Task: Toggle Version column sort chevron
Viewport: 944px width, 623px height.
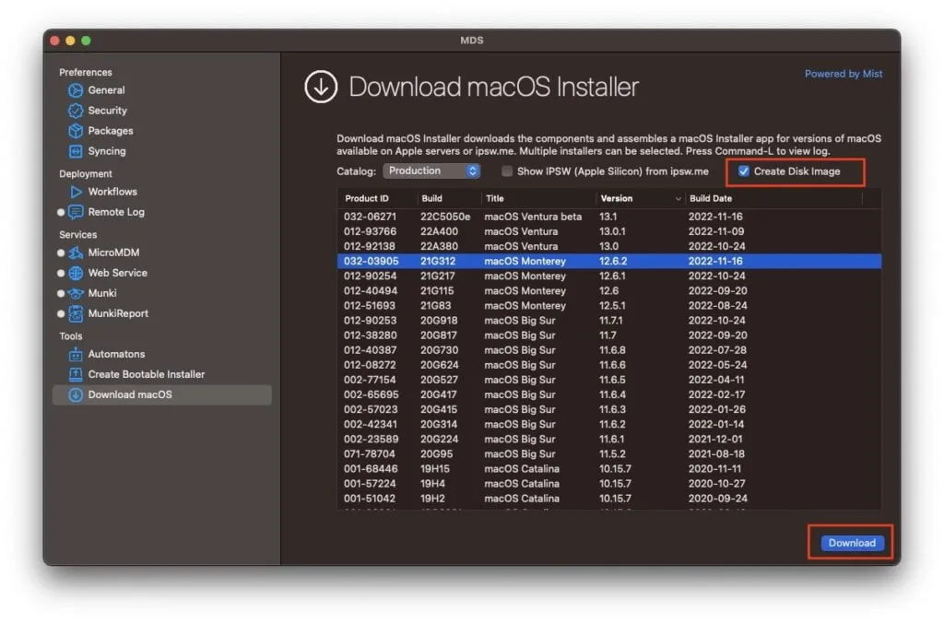Action: click(x=678, y=199)
